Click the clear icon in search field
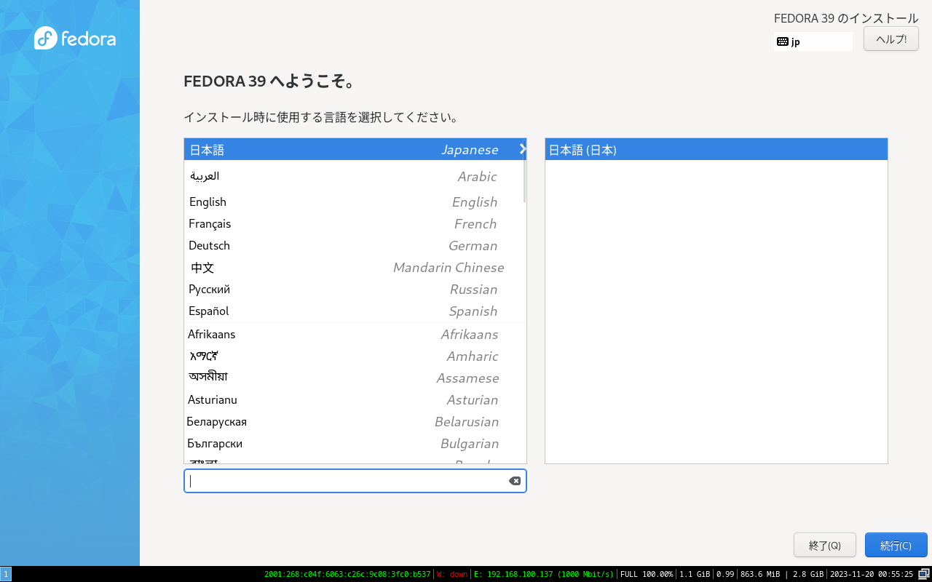932x582 pixels. (515, 481)
